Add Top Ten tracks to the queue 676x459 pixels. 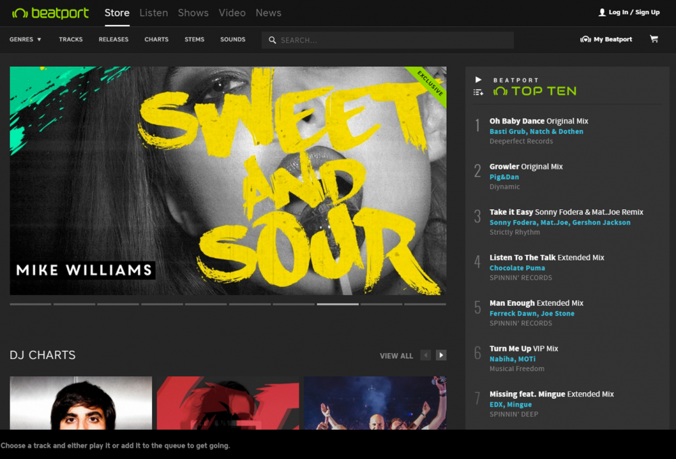click(478, 91)
